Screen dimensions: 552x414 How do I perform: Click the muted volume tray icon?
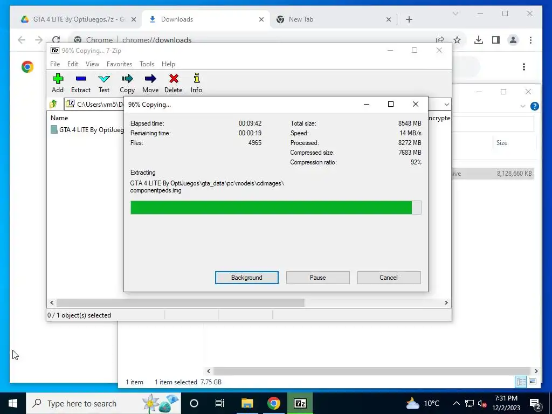tap(482, 403)
